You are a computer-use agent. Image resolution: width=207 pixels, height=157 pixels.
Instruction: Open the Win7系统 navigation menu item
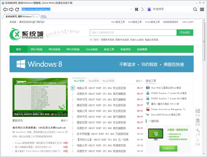pos(37,49)
